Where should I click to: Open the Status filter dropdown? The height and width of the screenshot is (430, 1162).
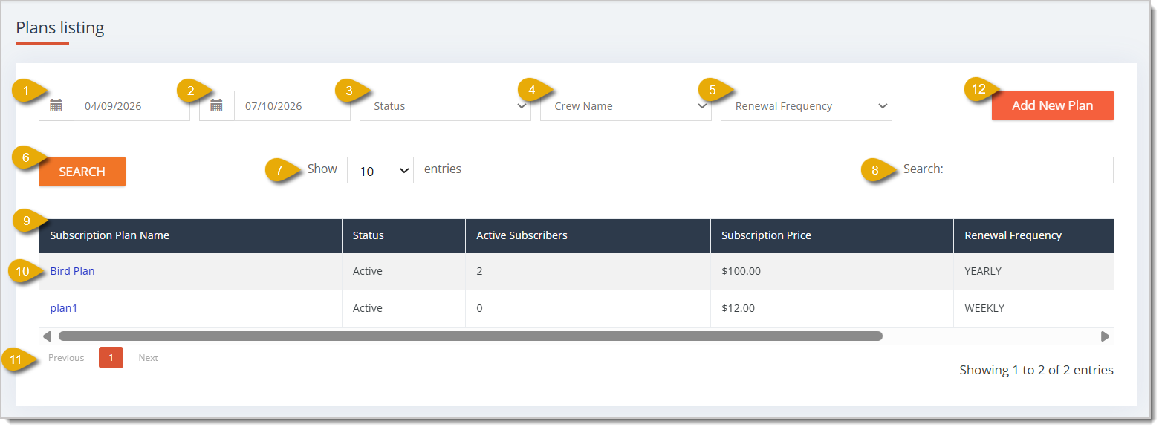[445, 106]
